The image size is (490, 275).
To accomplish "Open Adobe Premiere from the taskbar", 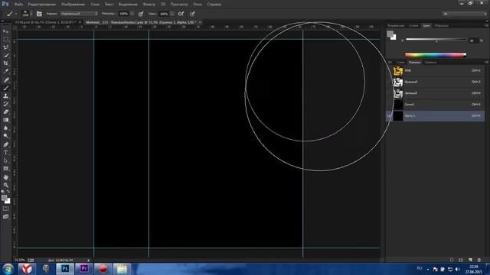I will coord(83,268).
